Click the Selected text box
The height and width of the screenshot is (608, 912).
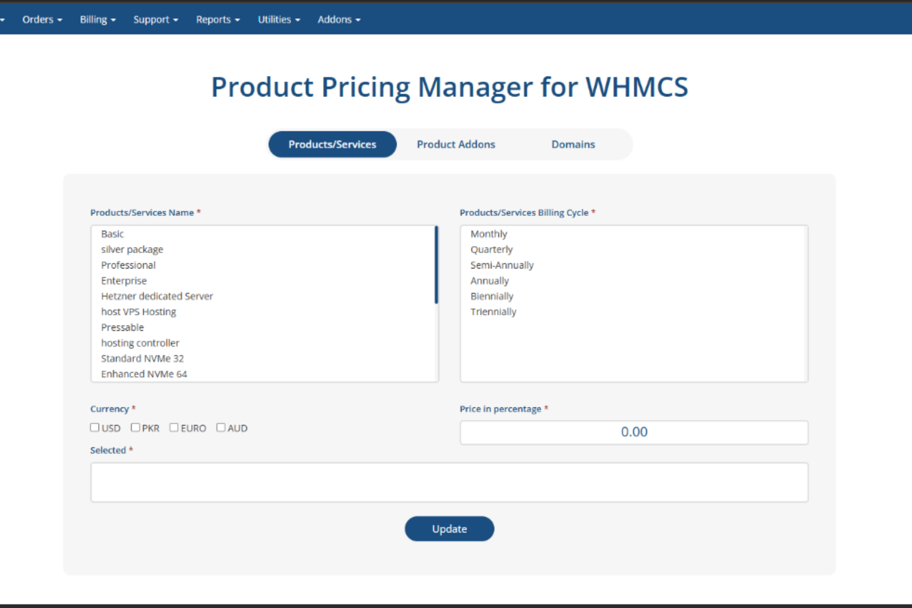point(449,482)
